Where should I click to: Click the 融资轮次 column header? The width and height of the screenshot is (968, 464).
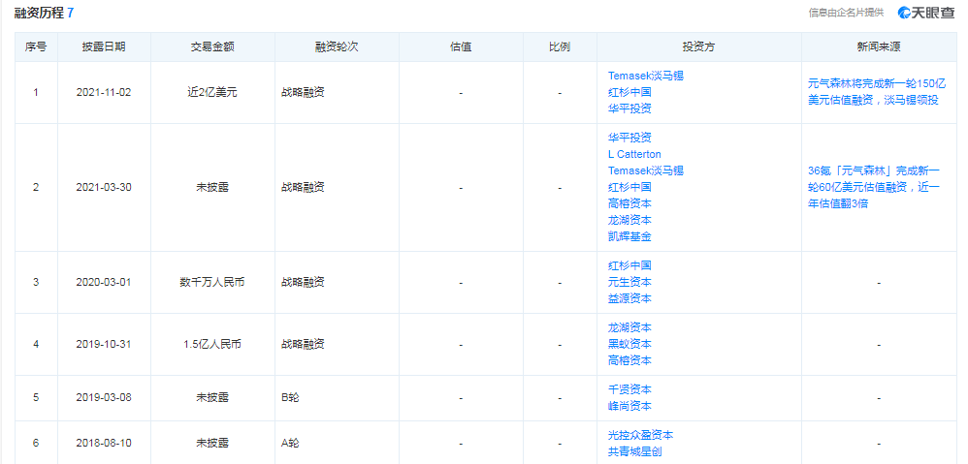click(x=337, y=46)
